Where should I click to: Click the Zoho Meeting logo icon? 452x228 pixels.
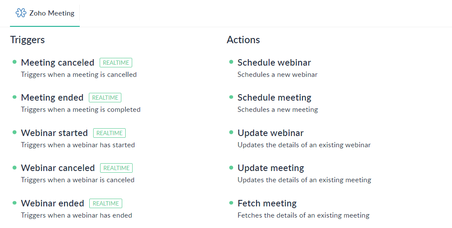point(21,13)
